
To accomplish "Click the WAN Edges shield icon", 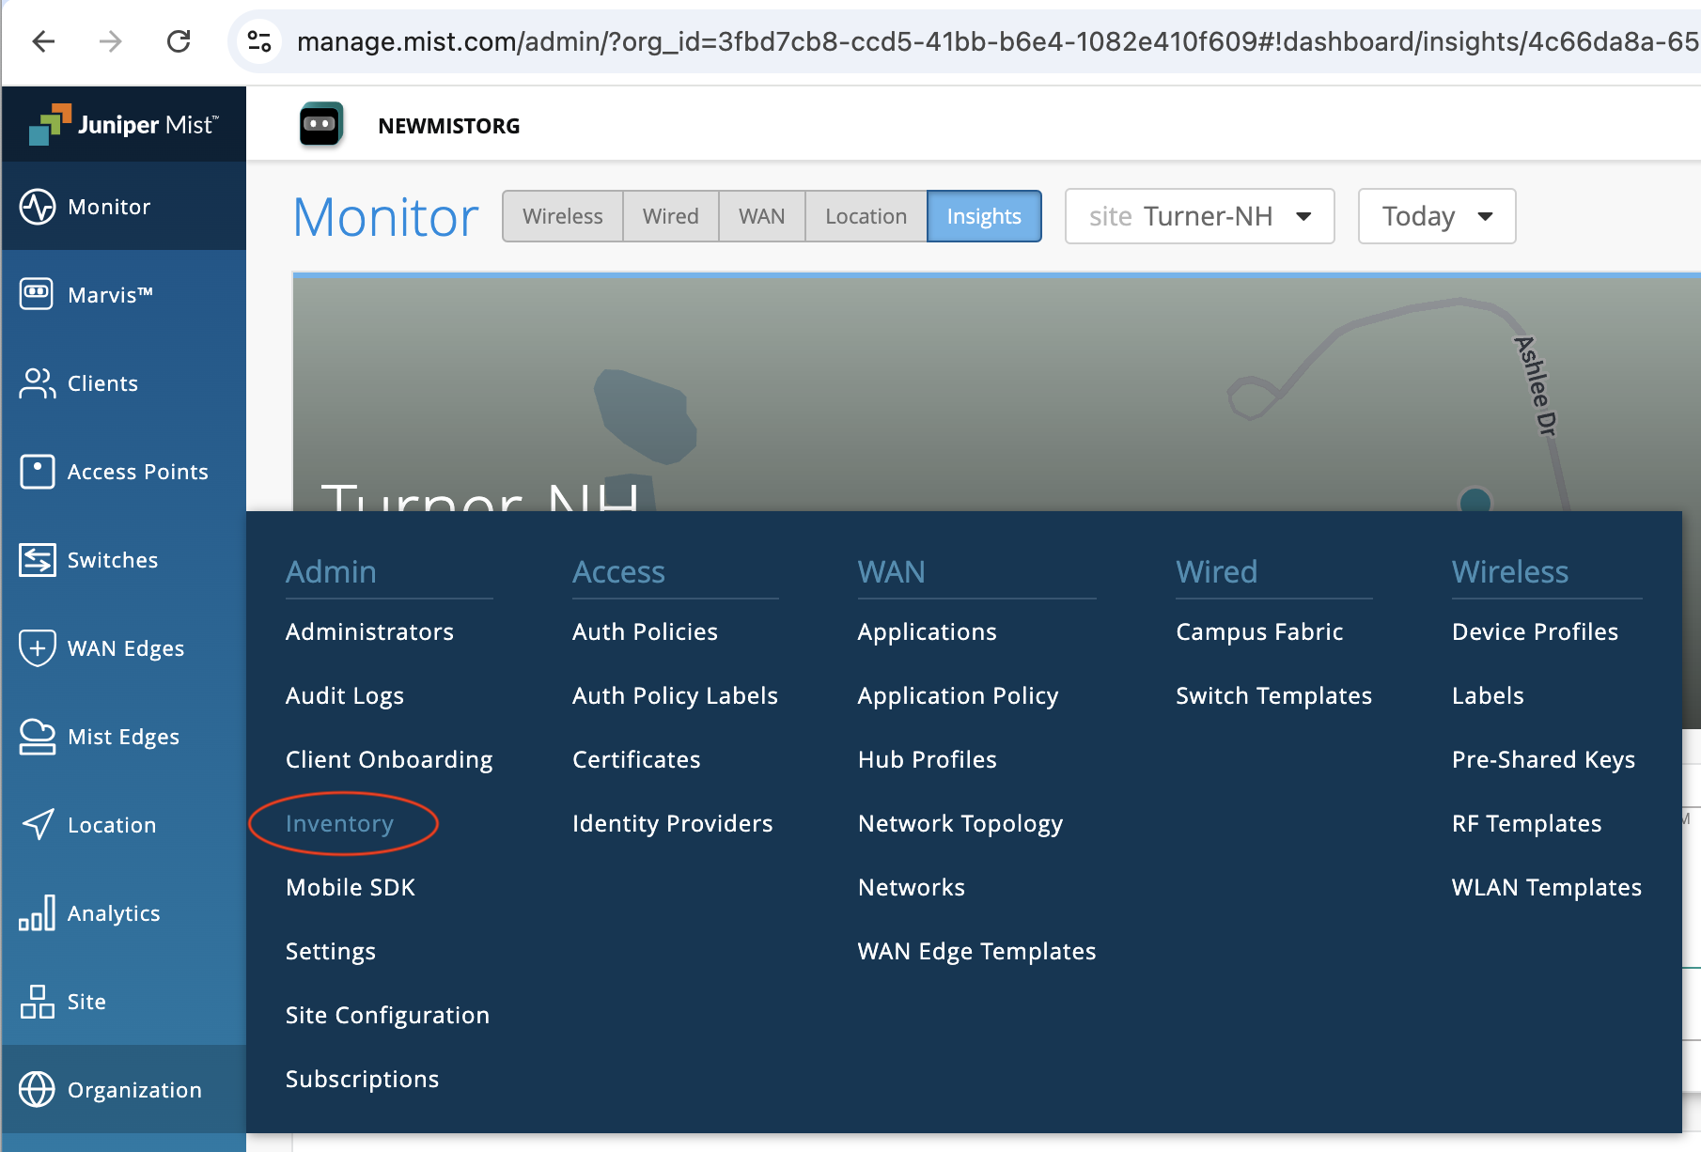I will pyautogui.click(x=38, y=647).
